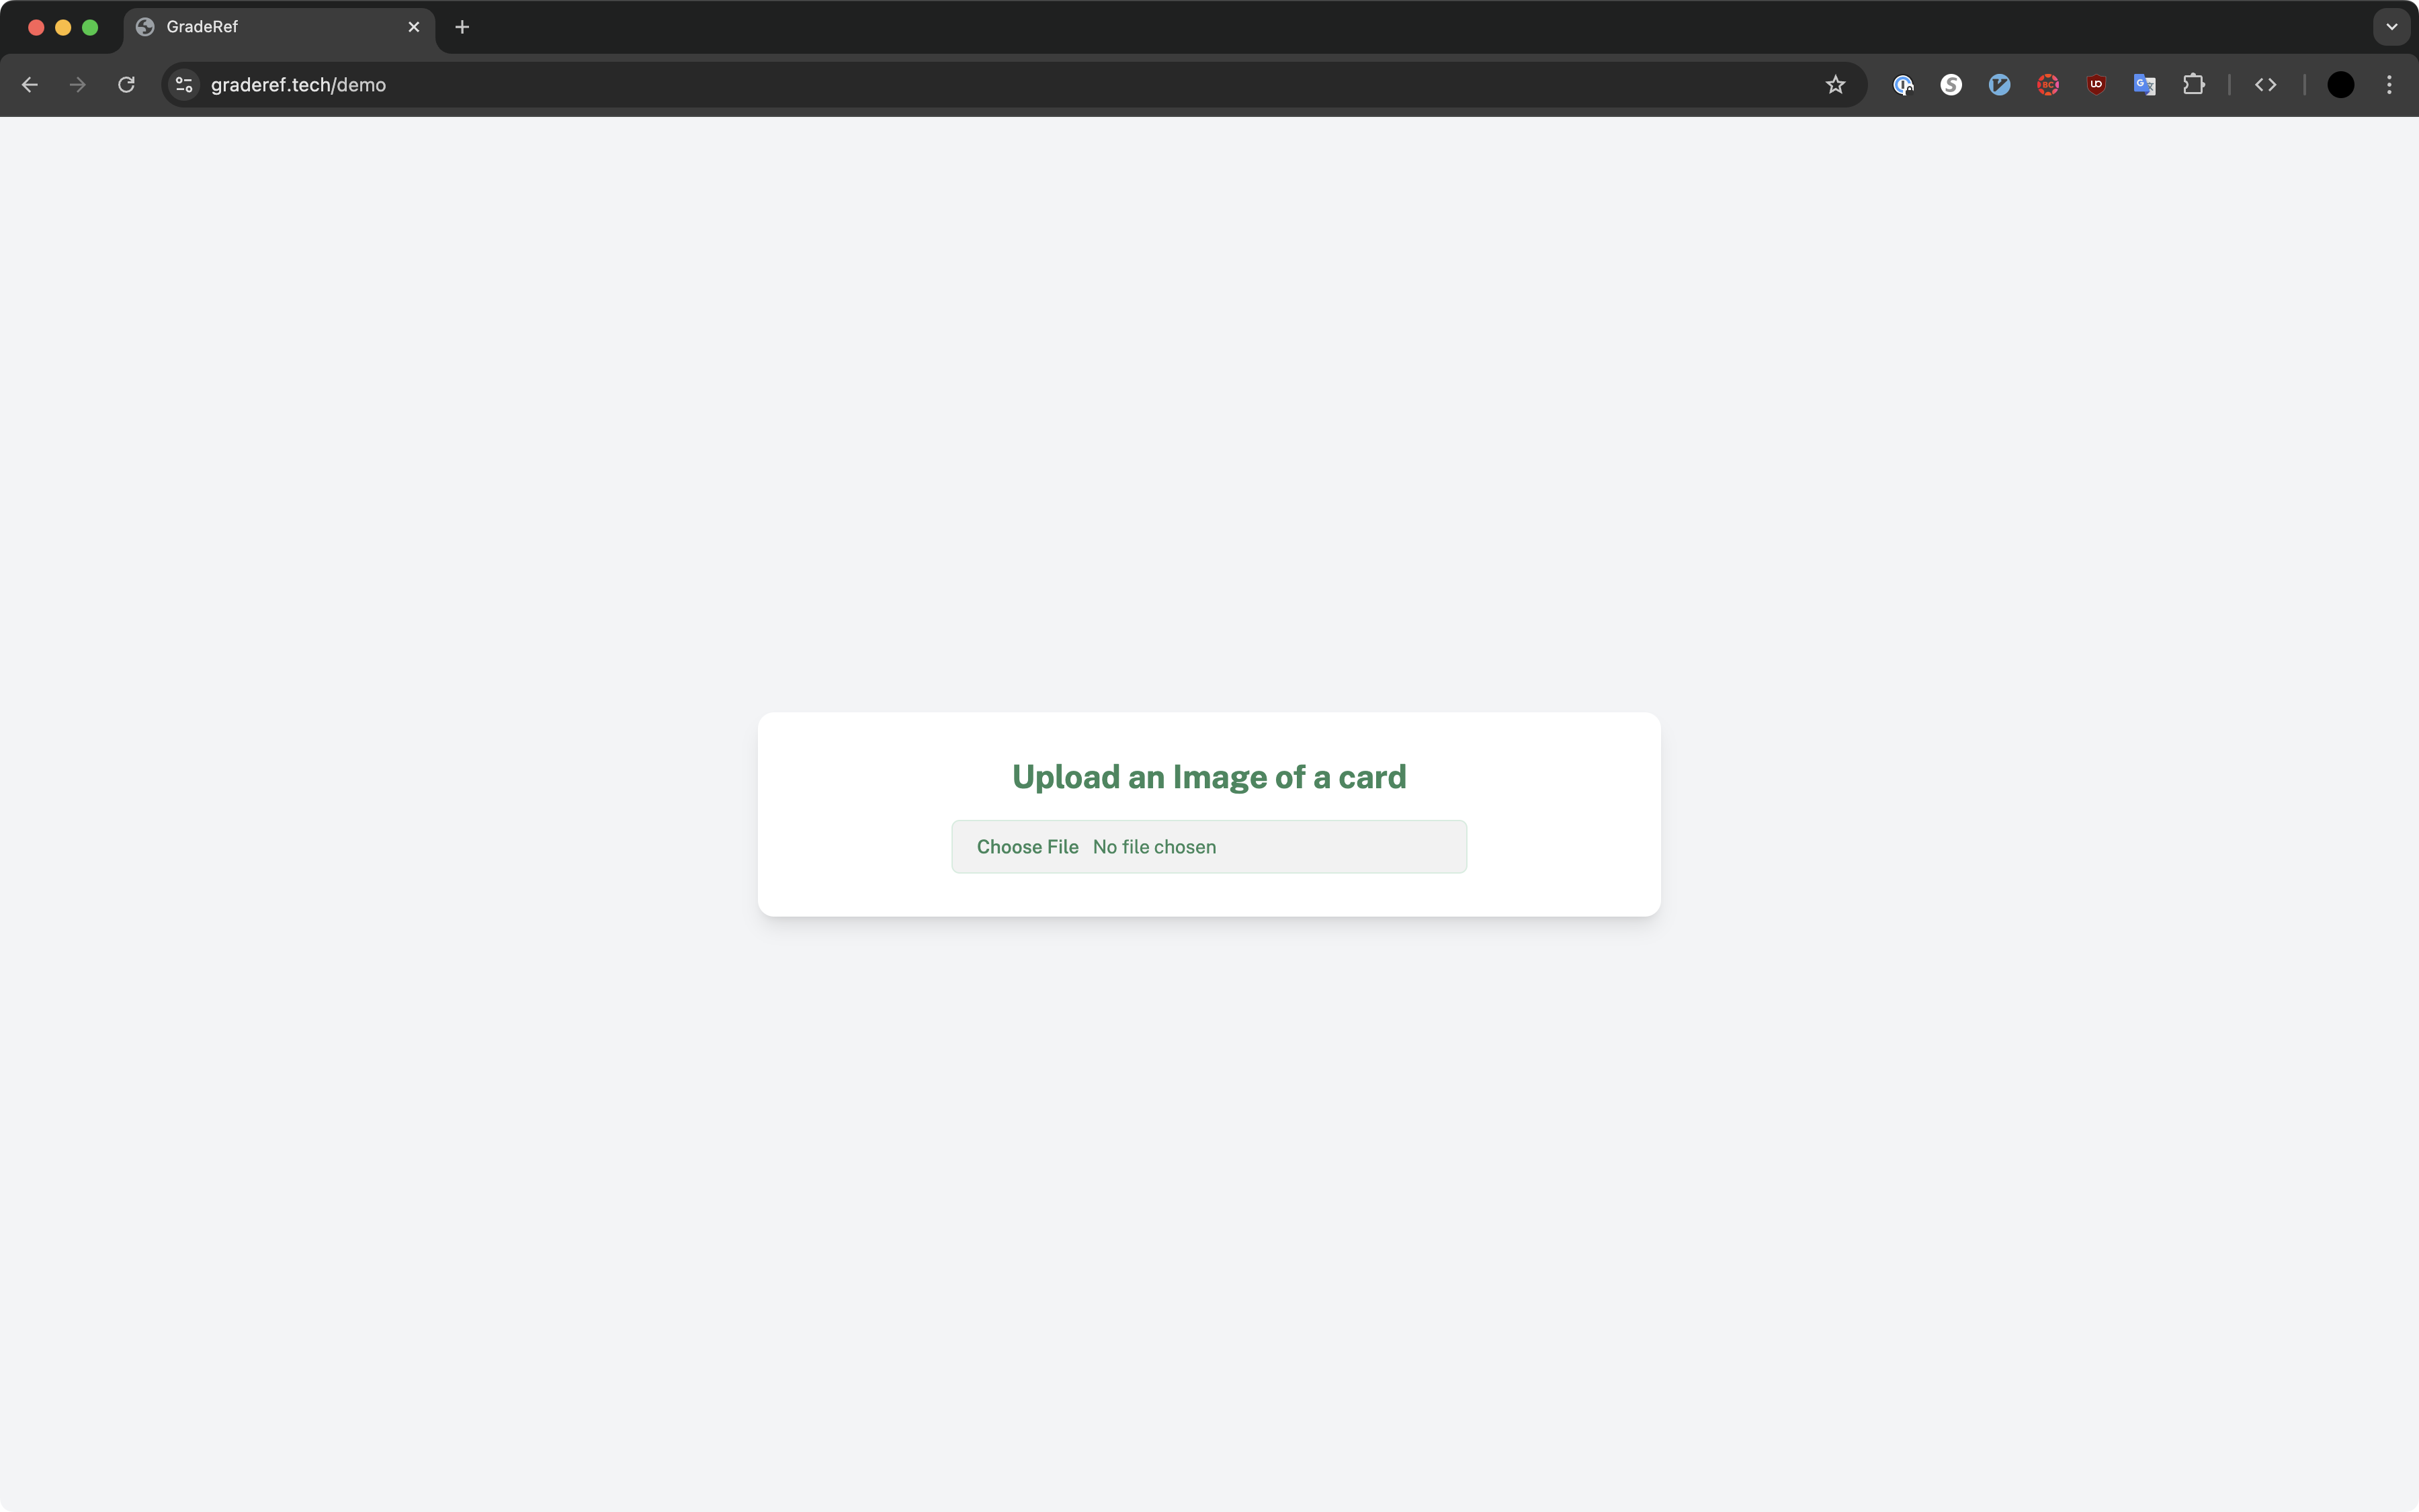Open the Google Translate extension
The image size is (2419, 1512).
click(x=2144, y=85)
